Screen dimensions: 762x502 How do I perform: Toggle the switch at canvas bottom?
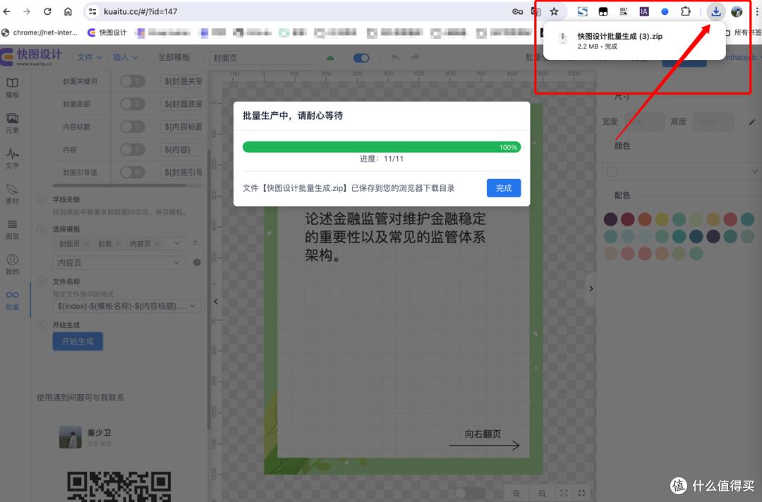470,494
